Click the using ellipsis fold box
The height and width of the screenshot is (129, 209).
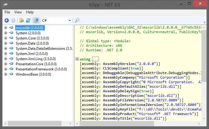point(96,59)
